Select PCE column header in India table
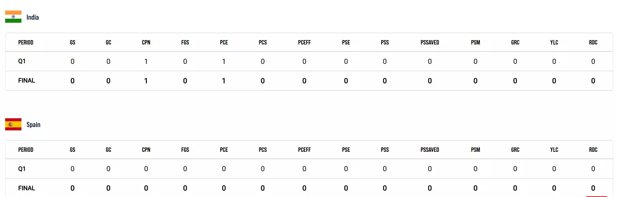 tap(224, 42)
